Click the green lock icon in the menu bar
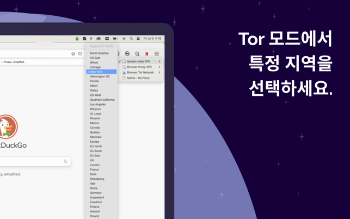Image resolution: width=350 pixels, height=219 pixels. click(x=77, y=39)
